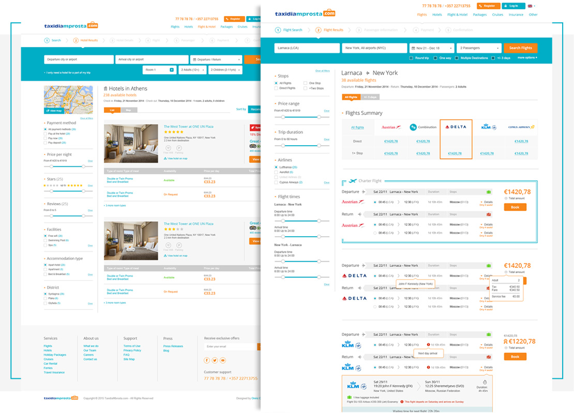
Task: Click left handle of Price per night slider
Action: tap(52, 166)
